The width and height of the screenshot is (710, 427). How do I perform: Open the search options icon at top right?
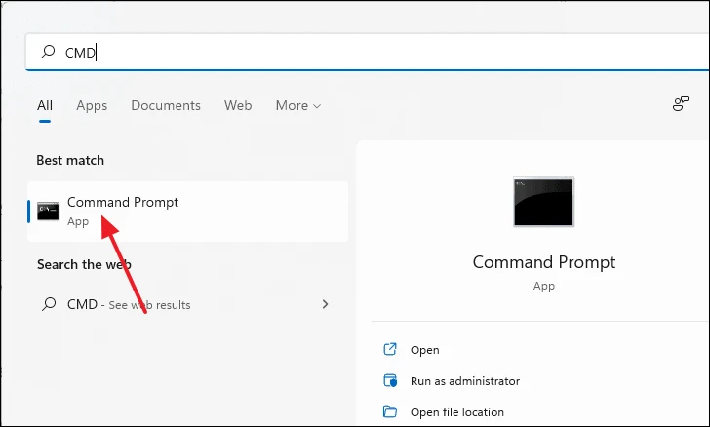pos(680,103)
